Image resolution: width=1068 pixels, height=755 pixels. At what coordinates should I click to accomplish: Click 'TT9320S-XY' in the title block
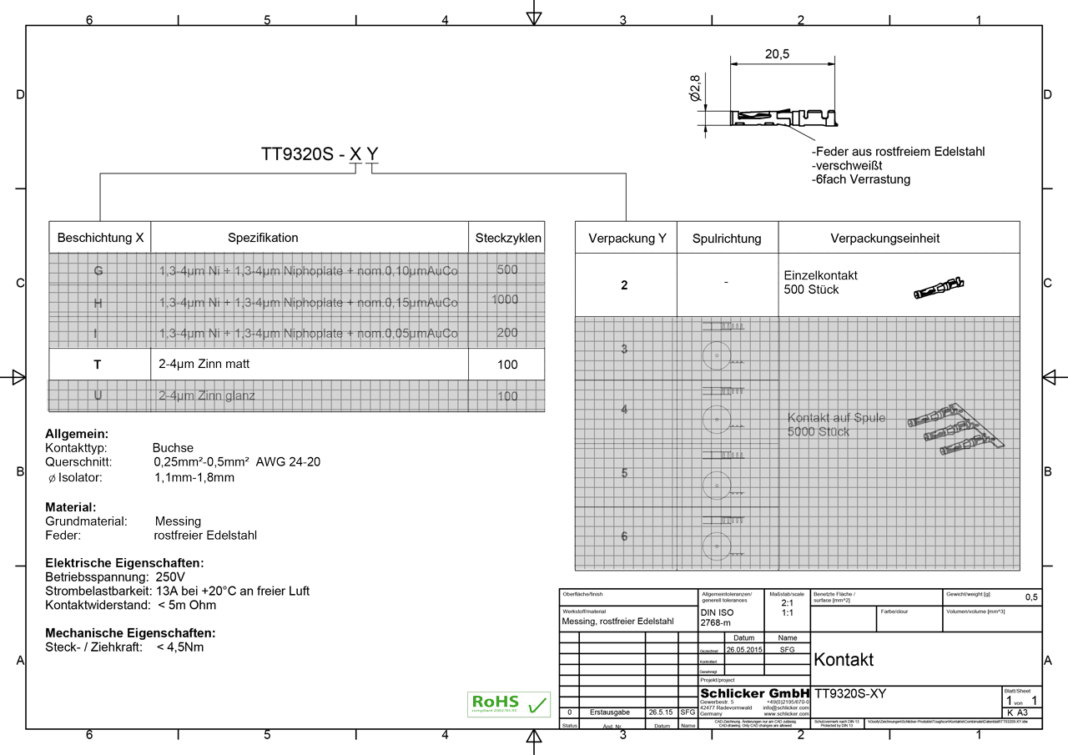point(849,693)
